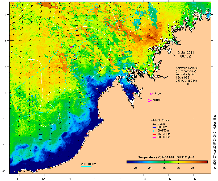Viewport: 218px width, 181px height.
Task: Click the date text 13-Jul-2014
Action: pyautogui.click(x=185, y=53)
